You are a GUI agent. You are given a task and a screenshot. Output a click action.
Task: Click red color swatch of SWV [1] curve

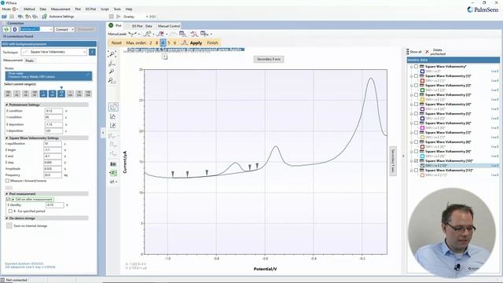423,81
